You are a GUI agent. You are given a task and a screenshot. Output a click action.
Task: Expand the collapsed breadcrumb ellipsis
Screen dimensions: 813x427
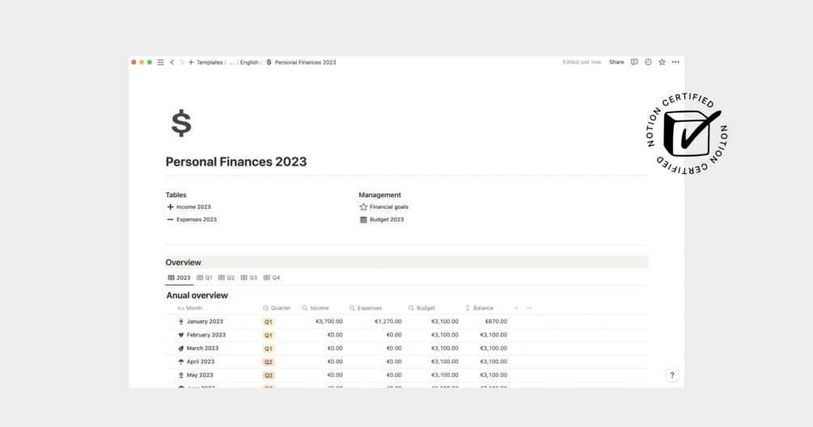pos(231,62)
